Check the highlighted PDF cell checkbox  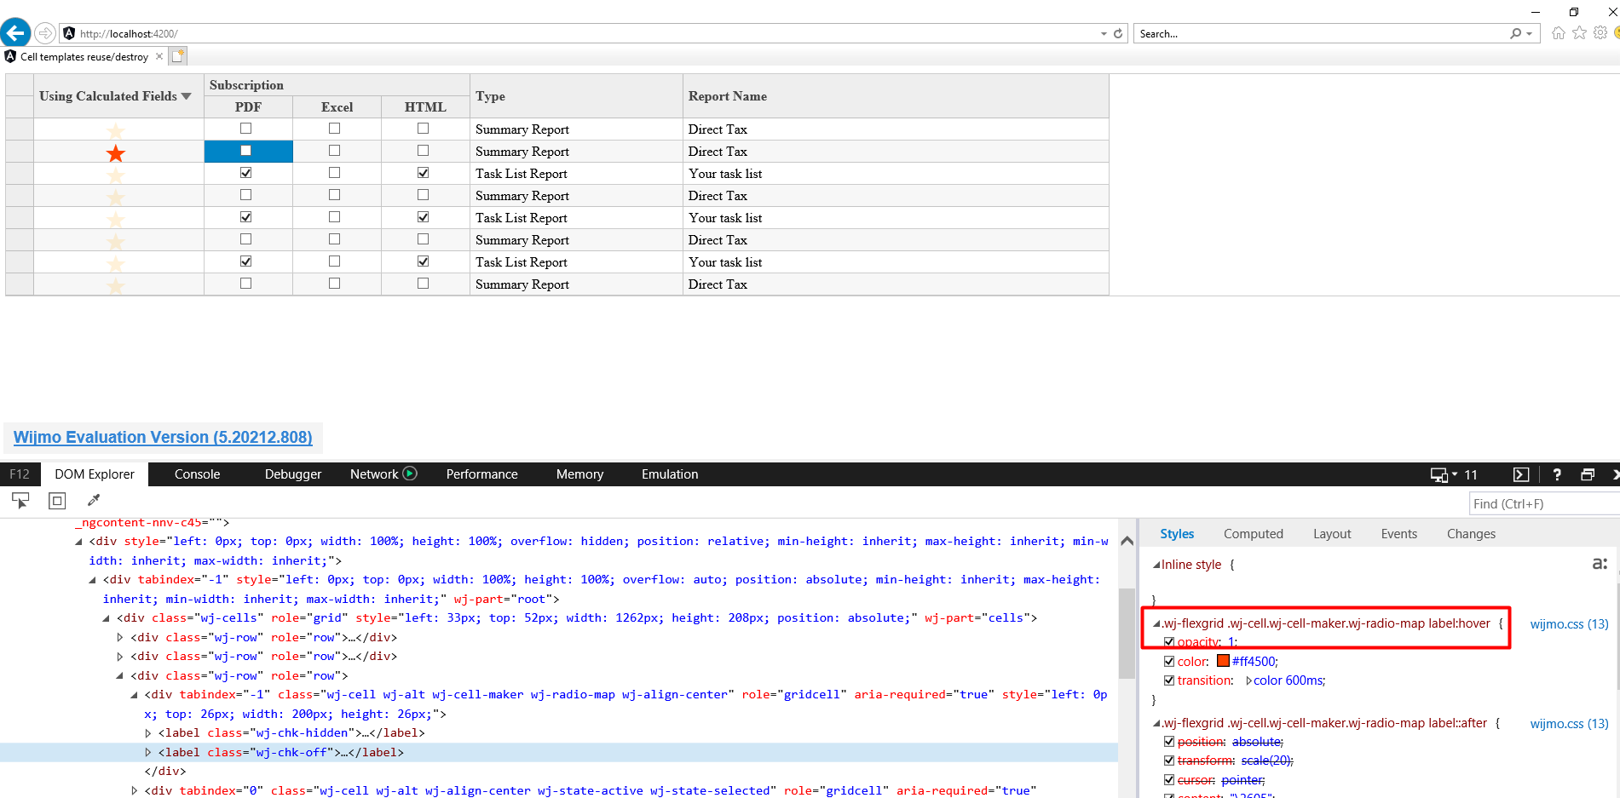[246, 151]
